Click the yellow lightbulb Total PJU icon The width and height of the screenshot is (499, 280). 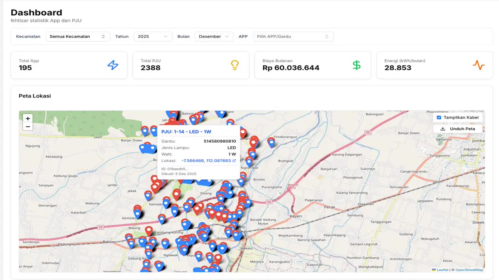pyautogui.click(x=235, y=65)
